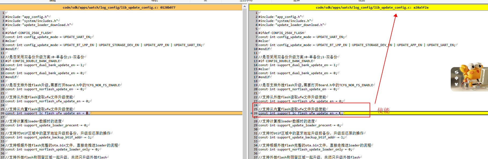Click line 37 comment in right pane
This screenshot has width=488, height=159.
pyautogui.click(x=309, y=157)
